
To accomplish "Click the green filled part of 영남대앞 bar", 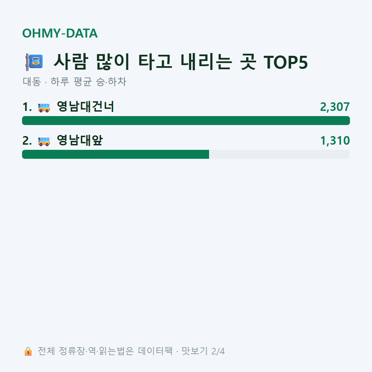I will [x=115, y=154].
